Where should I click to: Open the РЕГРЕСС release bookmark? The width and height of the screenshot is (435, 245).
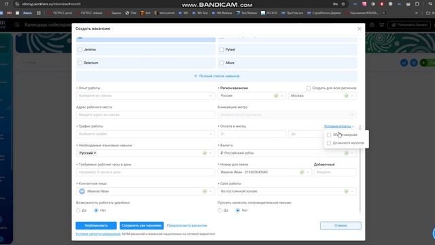89,13
